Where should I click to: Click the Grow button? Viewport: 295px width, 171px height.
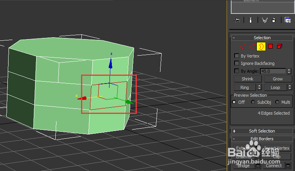click(278, 79)
